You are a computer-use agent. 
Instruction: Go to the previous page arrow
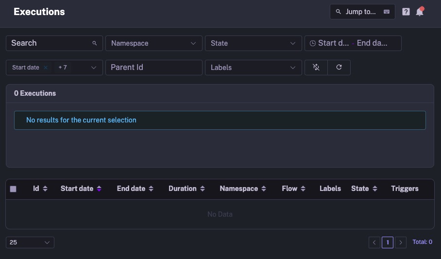point(374,242)
